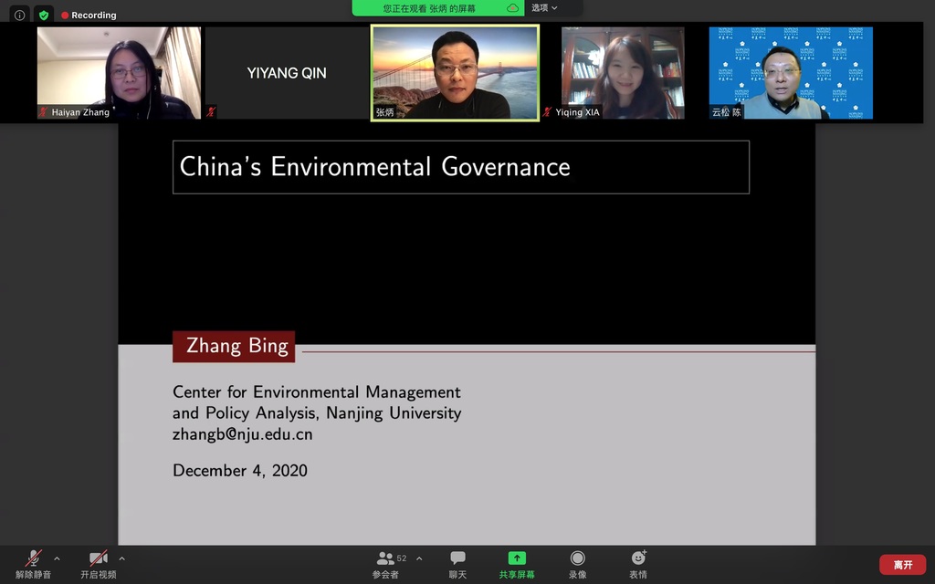The width and height of the screenshot is (935, 584).
Task: Click the date December 4, 2020
Action: pyautogui.click(x=240, y=471)
